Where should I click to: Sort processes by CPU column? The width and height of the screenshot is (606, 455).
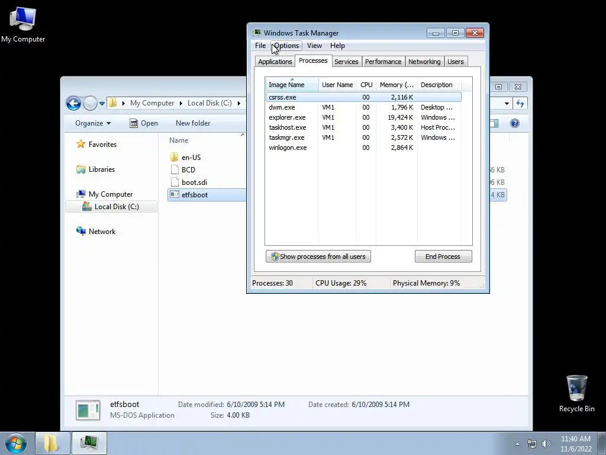point(366,85)
